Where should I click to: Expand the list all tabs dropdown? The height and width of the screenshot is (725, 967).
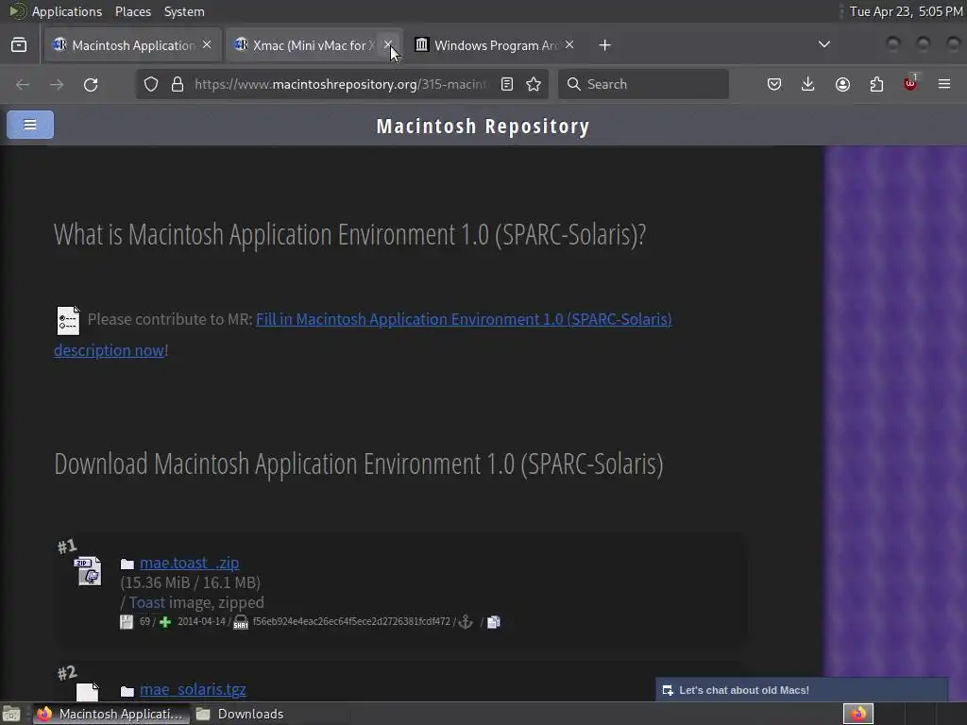point(823,44)
